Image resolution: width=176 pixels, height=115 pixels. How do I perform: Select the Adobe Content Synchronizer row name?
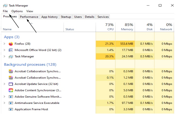38,90
